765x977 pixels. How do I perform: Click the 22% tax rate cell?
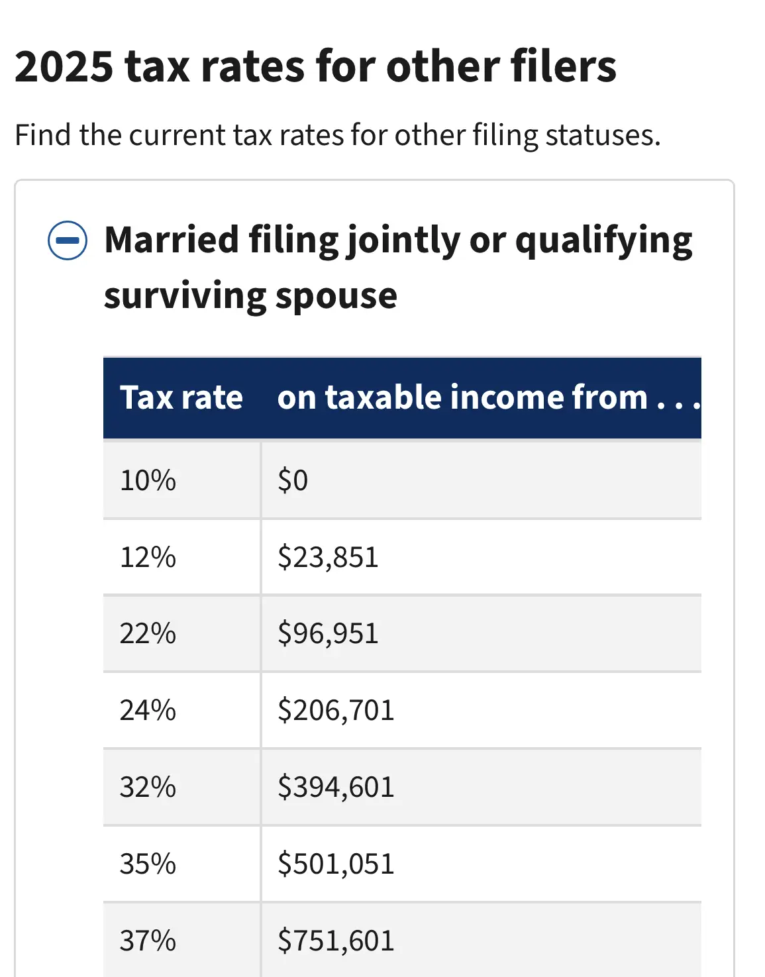(182, 634)
